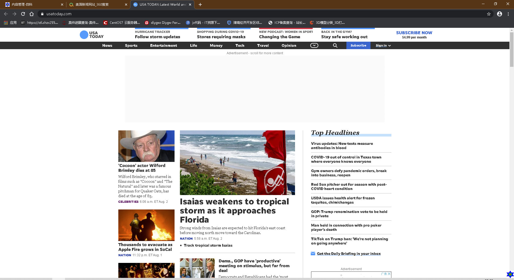Expand the Sign In dropdown
This screenshot has width=514, height=280.
[x=383, y=45]
